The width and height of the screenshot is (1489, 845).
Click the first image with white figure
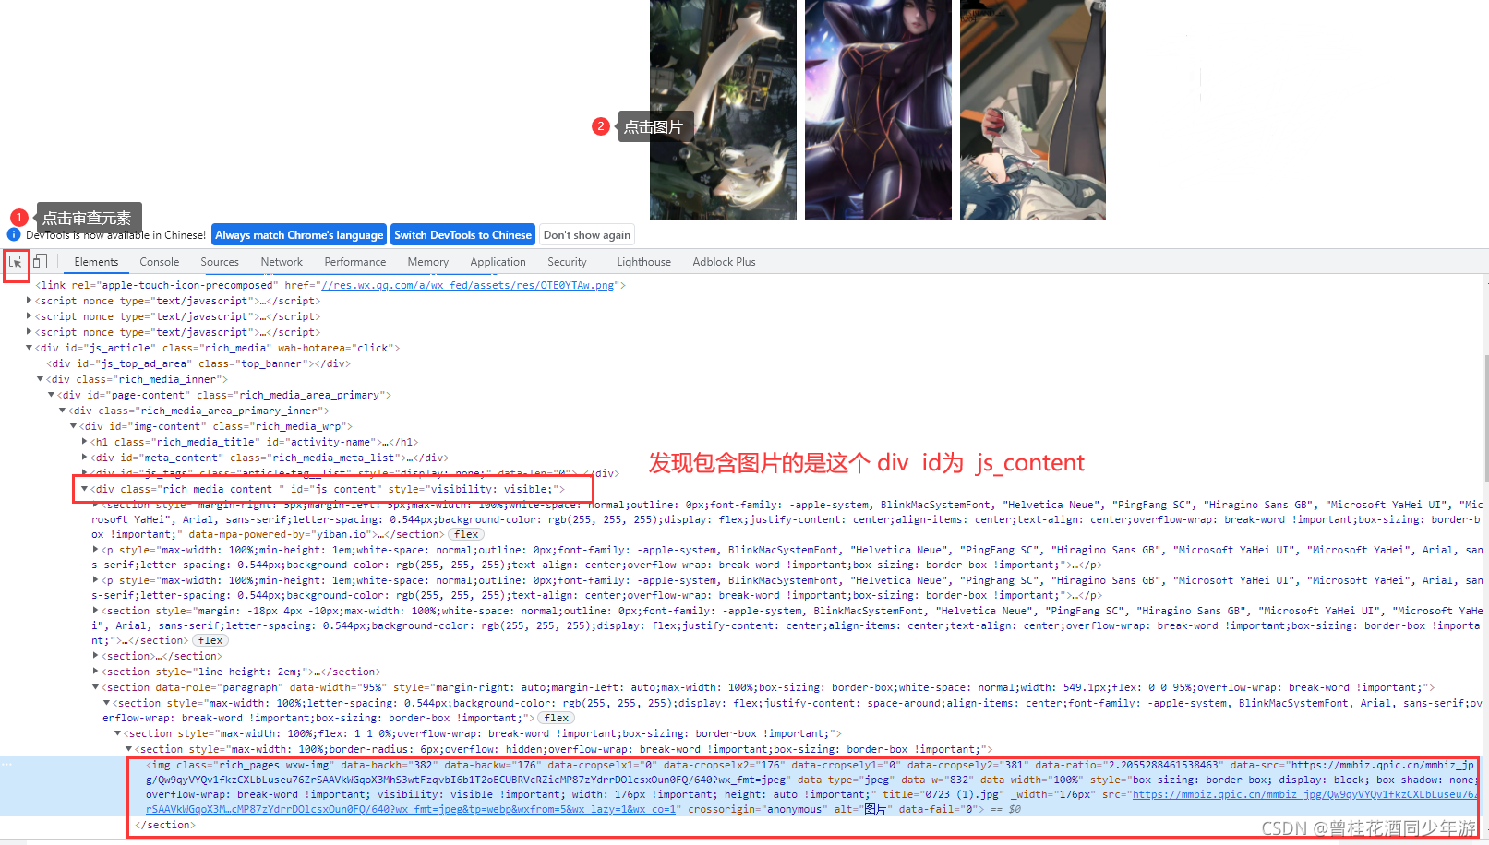723,110
